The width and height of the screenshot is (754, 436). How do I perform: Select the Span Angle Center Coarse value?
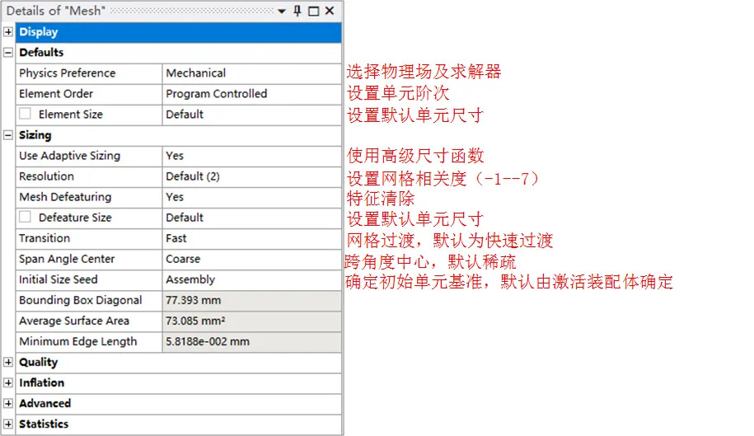coord(251,259)
